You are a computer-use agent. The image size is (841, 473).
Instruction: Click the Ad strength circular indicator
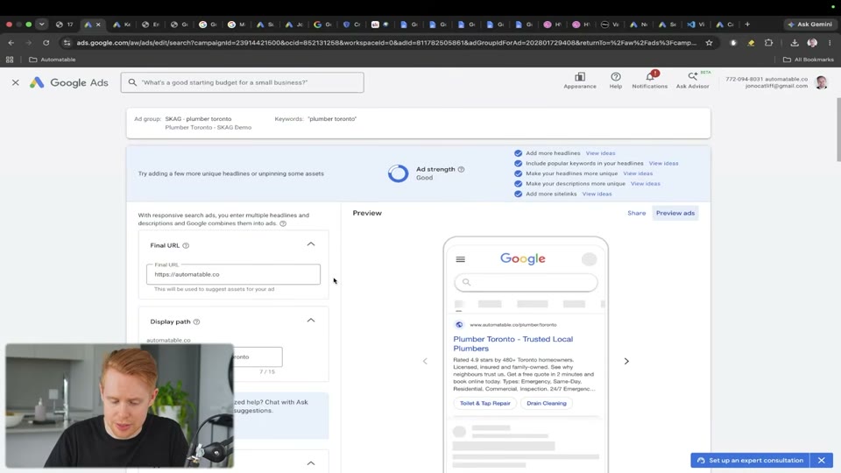[398, 173]
